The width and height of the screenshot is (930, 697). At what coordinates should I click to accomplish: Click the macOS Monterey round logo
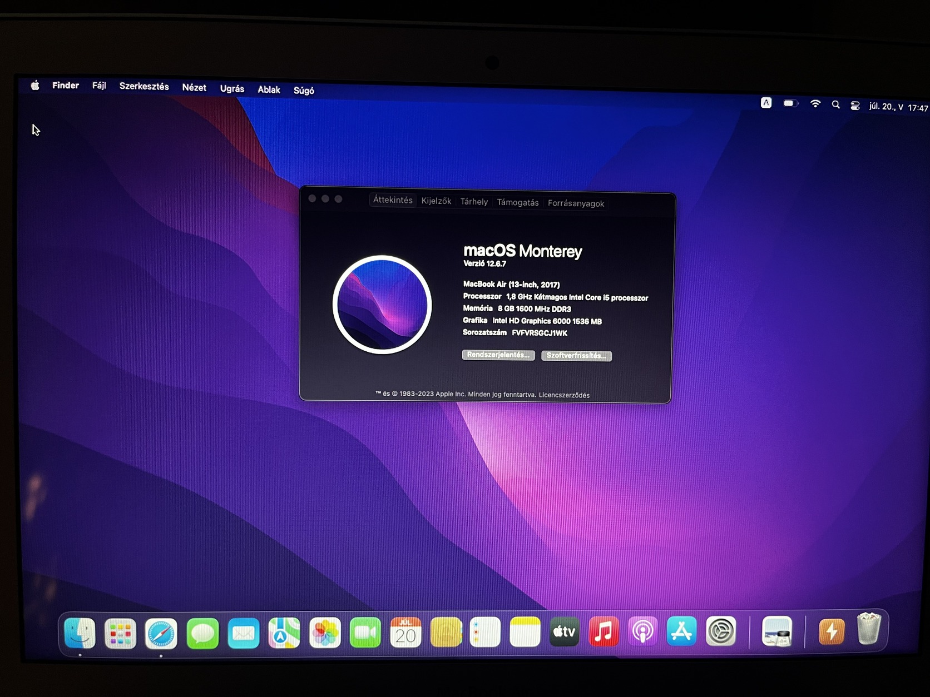[x=382, y=304]
